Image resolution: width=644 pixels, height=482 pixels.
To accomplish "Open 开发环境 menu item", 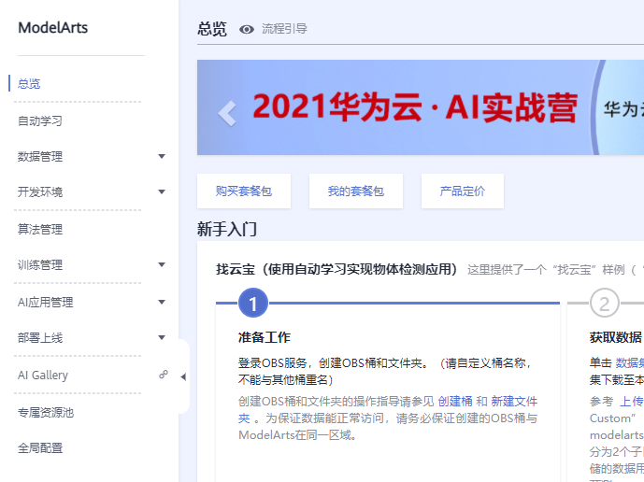I will point(40,191).
